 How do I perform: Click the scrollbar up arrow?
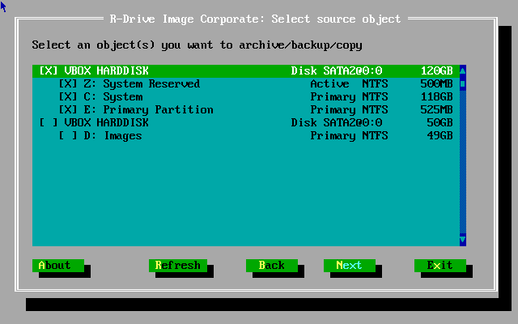point(462,70)
